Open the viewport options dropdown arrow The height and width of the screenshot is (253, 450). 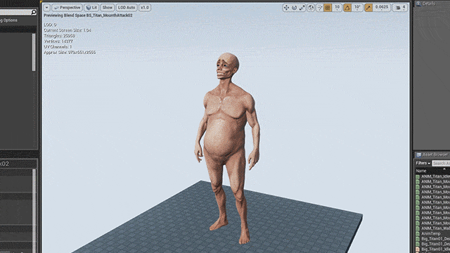click(47, 8)
